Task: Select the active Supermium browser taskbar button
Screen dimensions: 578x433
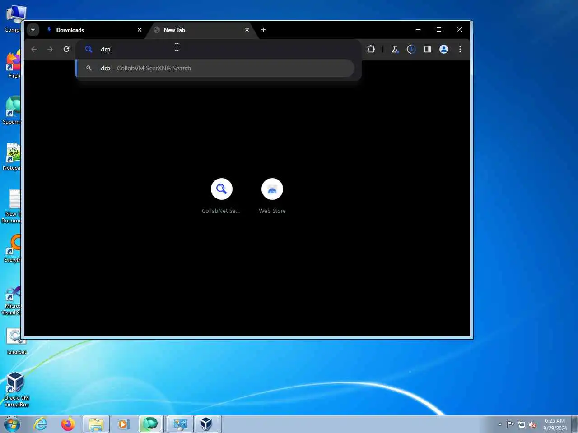Action: [x=151, y=424]
